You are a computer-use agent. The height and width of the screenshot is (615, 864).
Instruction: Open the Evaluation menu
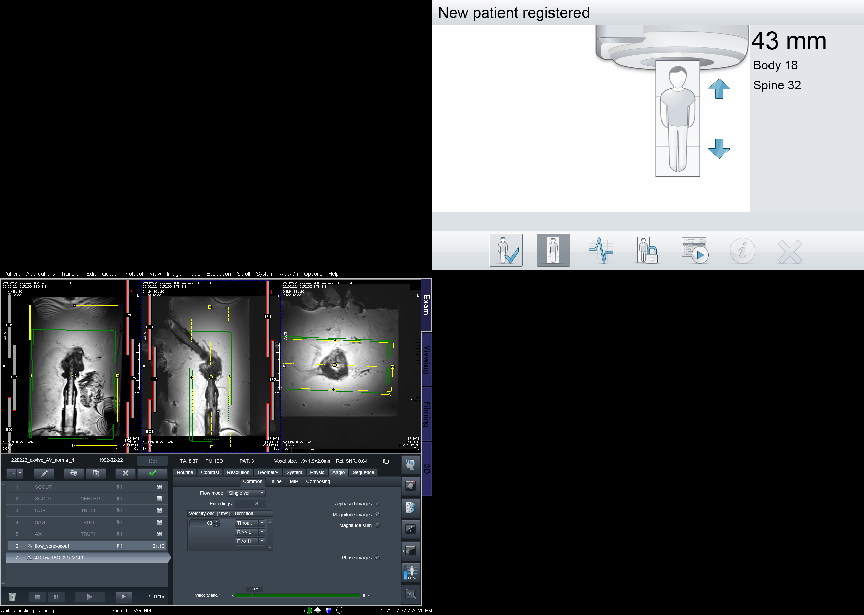pos(218,274)
